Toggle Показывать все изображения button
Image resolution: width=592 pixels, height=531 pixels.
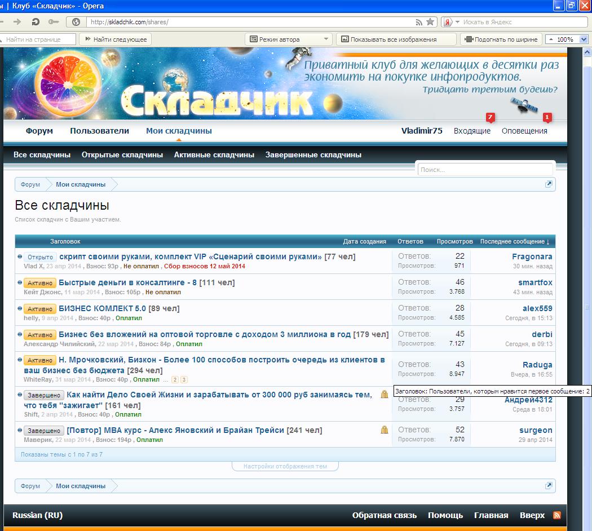[x=396, y=39]
